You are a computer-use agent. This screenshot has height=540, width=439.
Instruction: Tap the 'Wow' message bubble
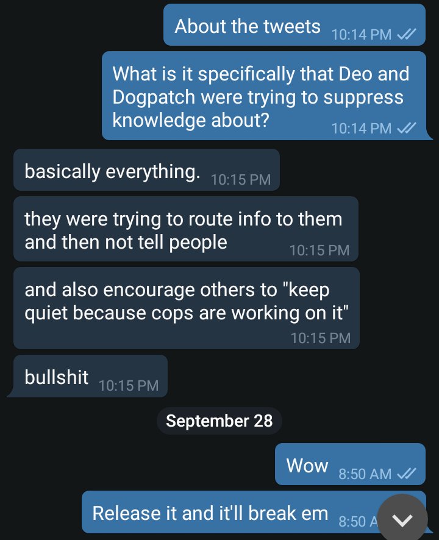coord(350,464)
